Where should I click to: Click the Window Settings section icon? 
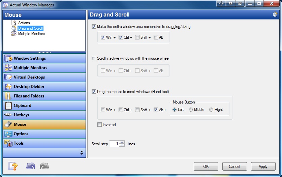click(8, 58)
